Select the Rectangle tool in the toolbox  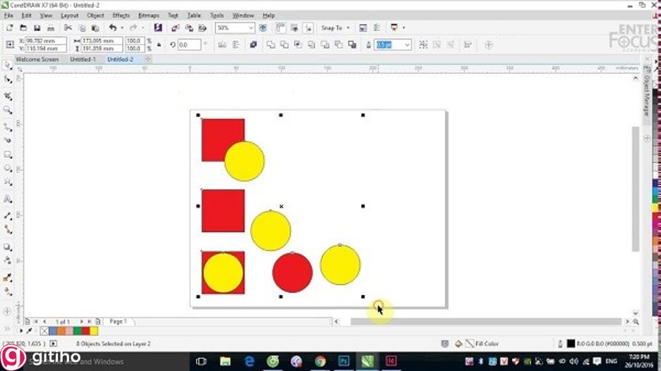[x=8, y=155]
